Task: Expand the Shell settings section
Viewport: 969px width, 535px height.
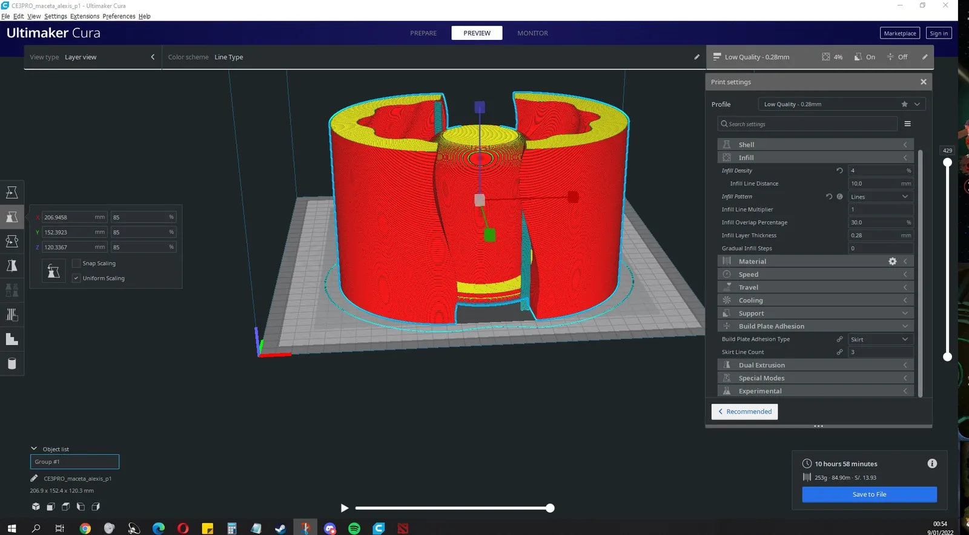Action: (x=815, y=145)
